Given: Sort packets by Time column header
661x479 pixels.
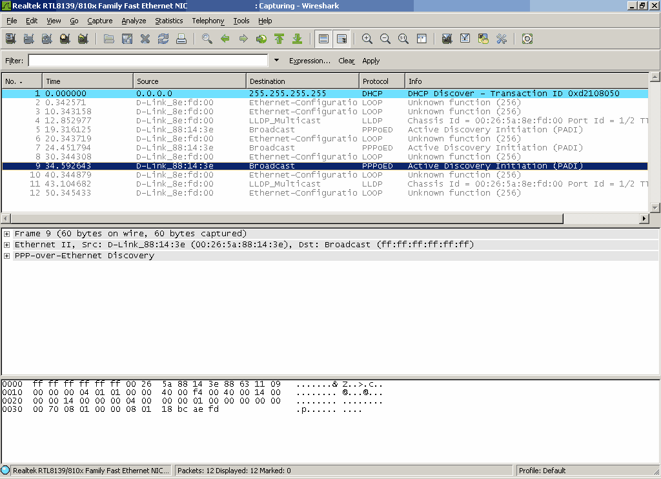Looking at the screenshot, I should pyautogui.click(x=88, y=81).
